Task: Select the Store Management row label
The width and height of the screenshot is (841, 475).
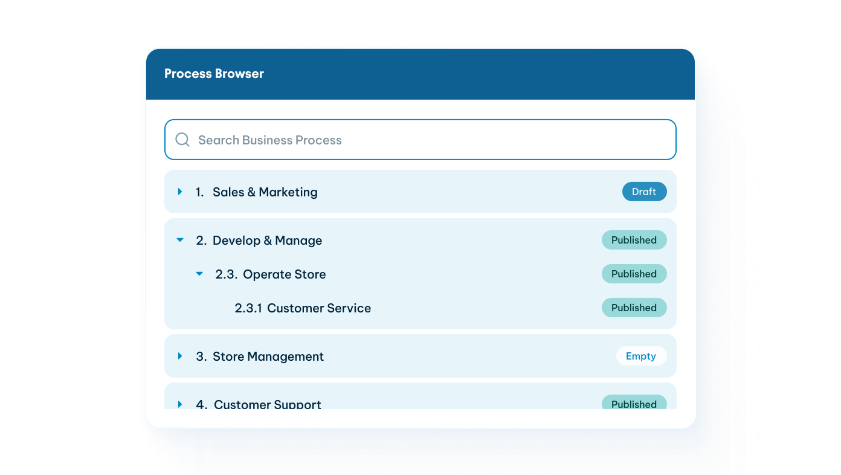Action: [x=268, y=357]
